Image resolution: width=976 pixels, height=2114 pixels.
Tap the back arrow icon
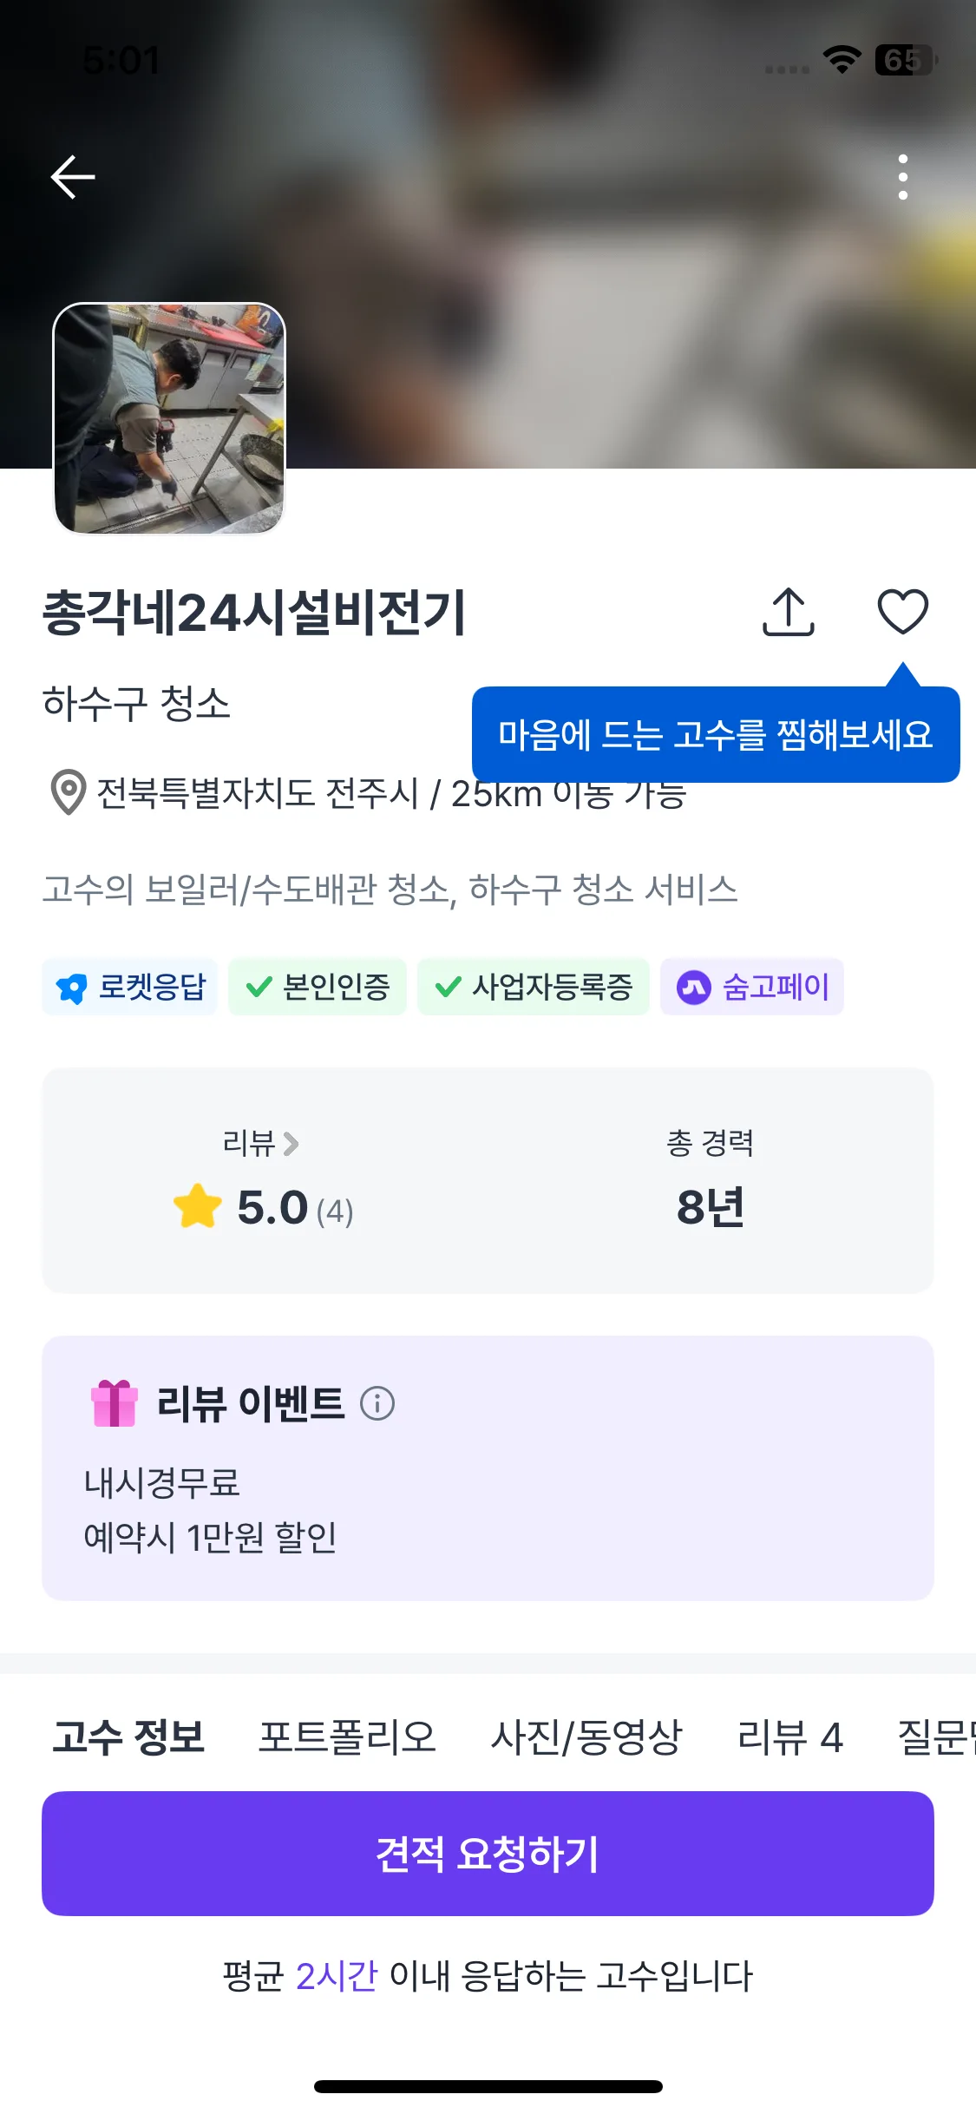click(73, 177)
